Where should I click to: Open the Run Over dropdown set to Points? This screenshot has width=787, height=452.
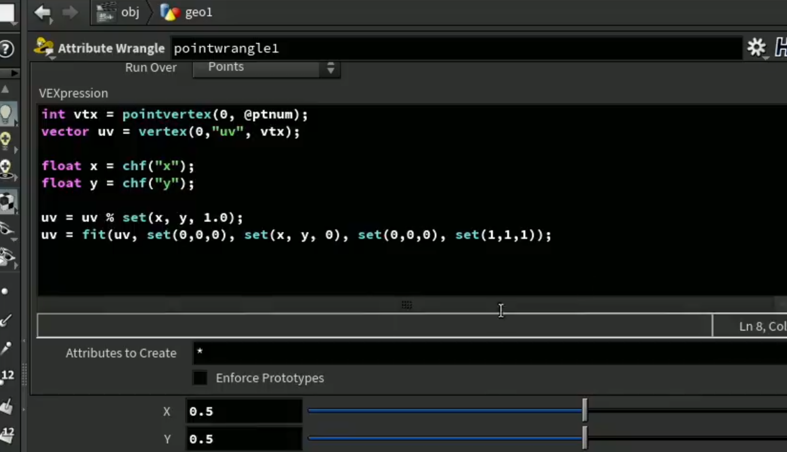click(266, 67)
